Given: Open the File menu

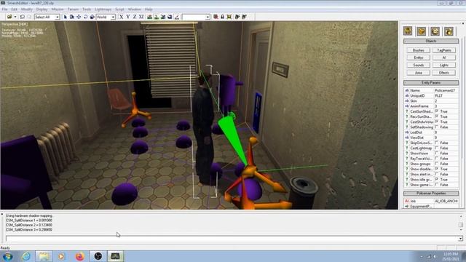Looking at the screenshot, I should (5, 9).
